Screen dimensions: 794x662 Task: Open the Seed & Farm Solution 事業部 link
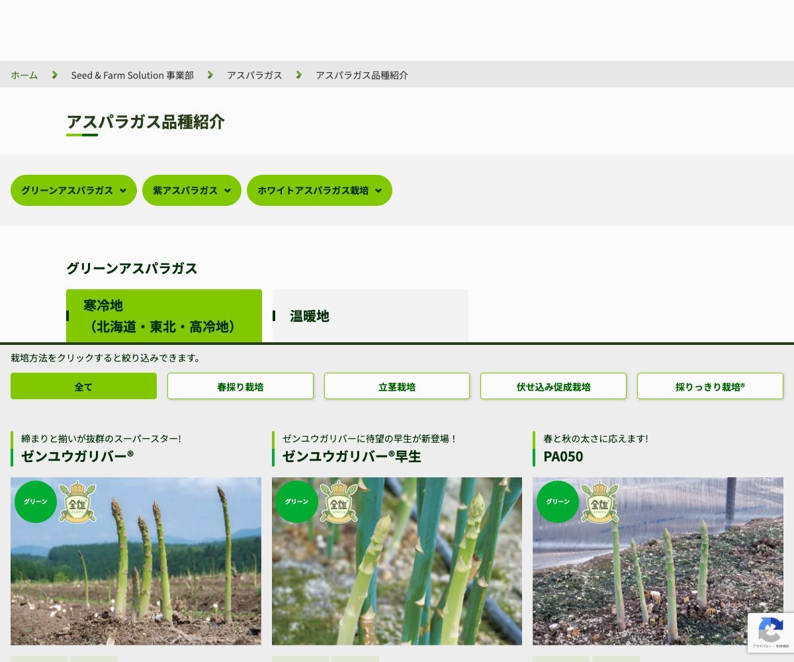(132, 75)
